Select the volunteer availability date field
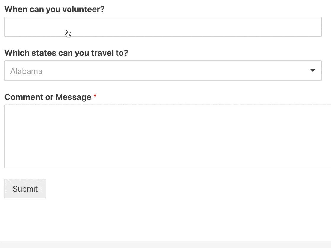The height and width of the screenshot is (248, 331). coord(163,27)
